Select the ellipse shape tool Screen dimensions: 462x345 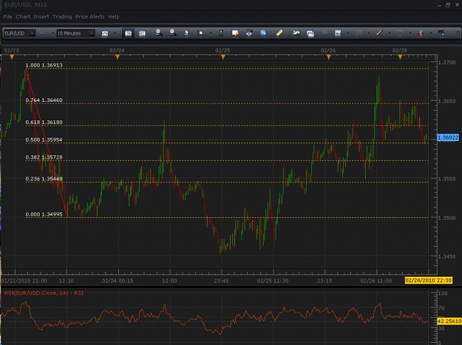pyautogui.click(x=400, y=33)
